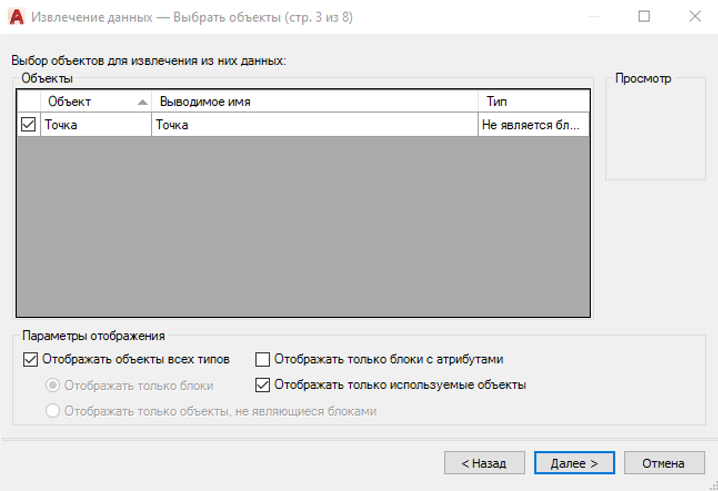The width and height of the screenshot is (718, 491).
Task: Close the Извлечение данных dialog window
Action: [x=695, y=17]
